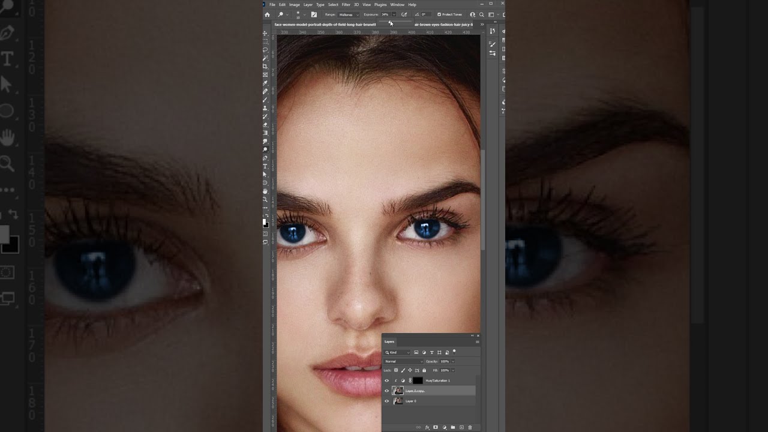Uncheck the Protect Tones checkbox
The width and height of the screenshot is (768, 432).
pos(439,14)
